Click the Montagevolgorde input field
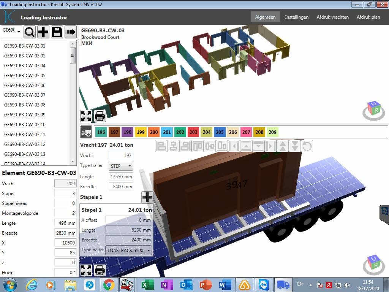 (65, 213)
